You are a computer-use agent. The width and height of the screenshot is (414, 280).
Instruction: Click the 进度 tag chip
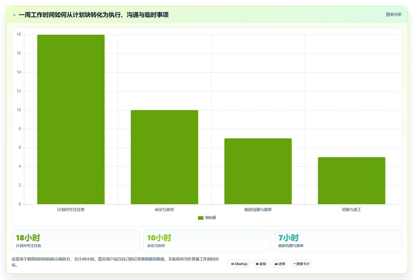(280, 264)
